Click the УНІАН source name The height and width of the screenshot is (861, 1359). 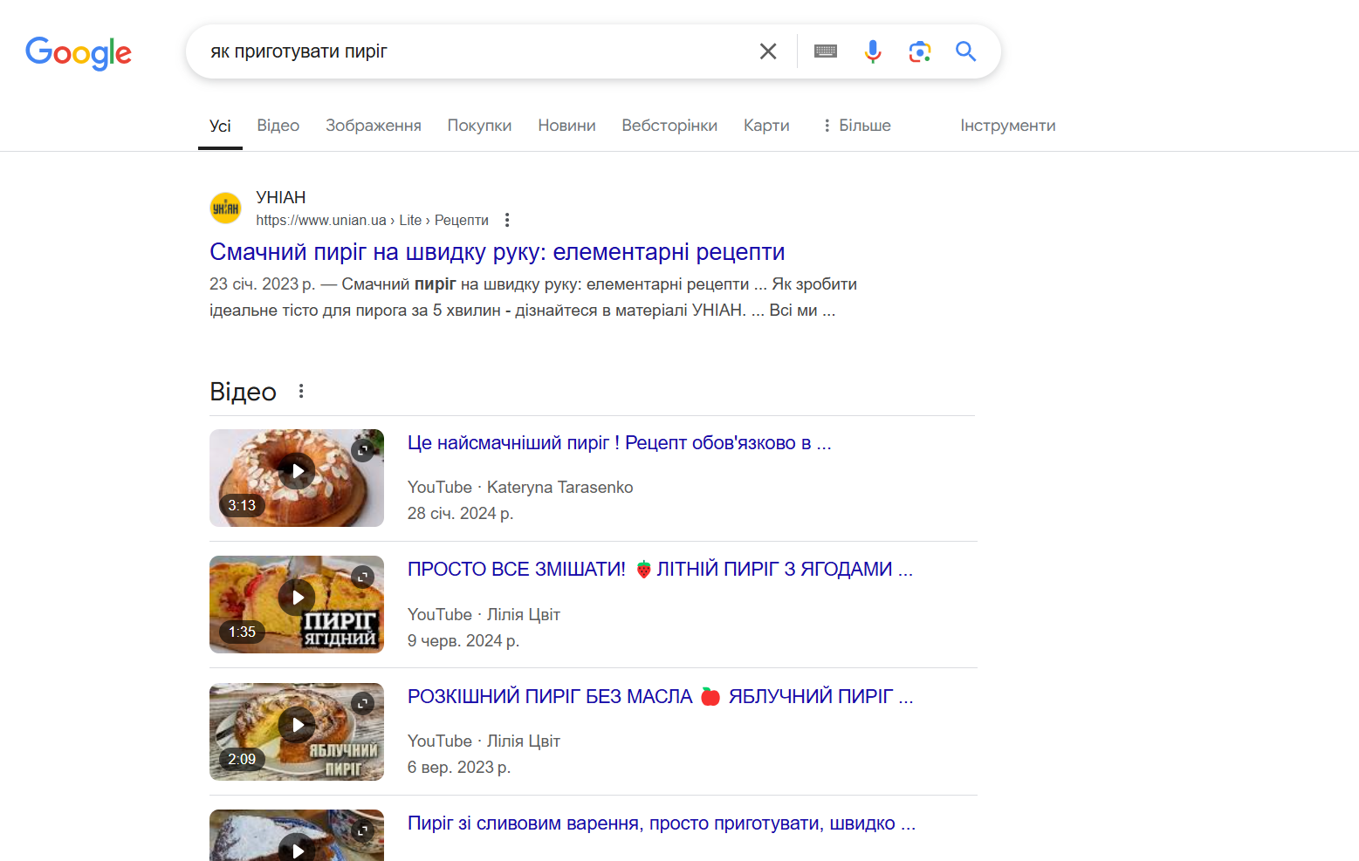[281, 197]
